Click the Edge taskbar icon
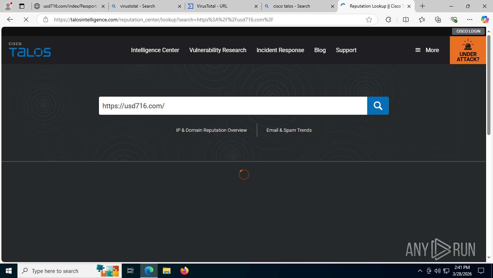 [149, 271]
